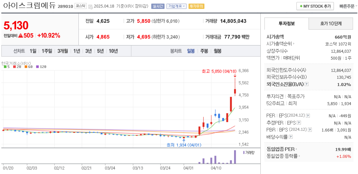Select the 주봉 candlestick chart
This screenshot has width=358, height=174.
click(x=204, y=51)
